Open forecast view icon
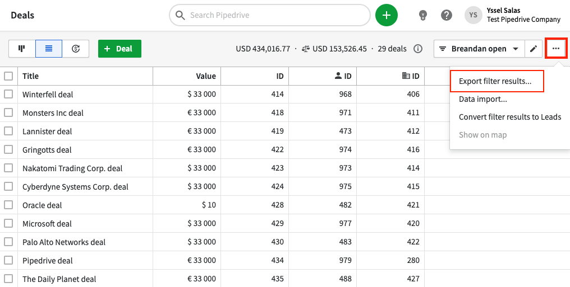This screenshot has width=570, height=287. pyautogui.click(x=76, y=49)
